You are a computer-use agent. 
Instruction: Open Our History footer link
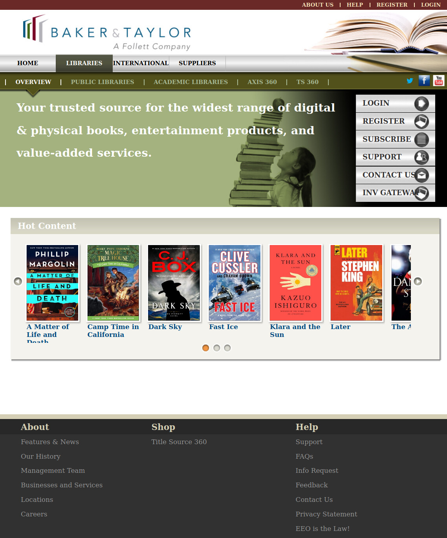40,456
